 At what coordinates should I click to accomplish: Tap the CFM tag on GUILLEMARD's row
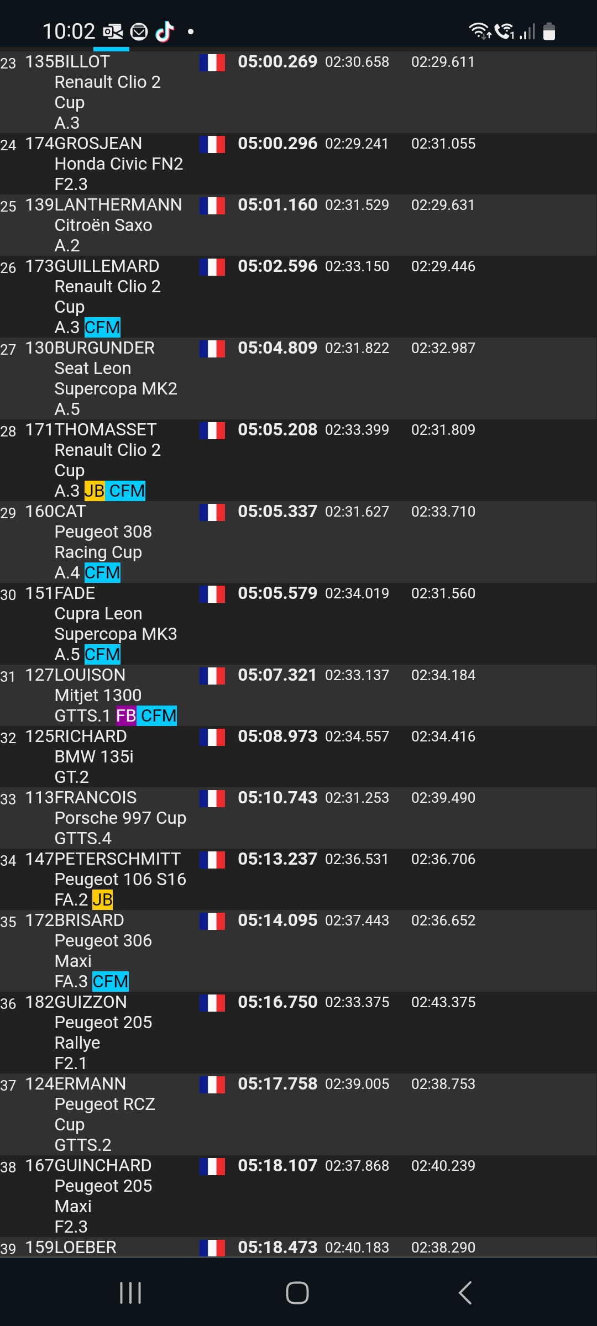[x=102, y=327]
